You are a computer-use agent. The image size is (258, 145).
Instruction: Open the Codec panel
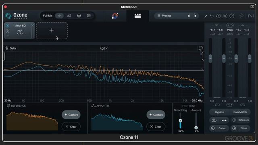click(x=222, y=128)
